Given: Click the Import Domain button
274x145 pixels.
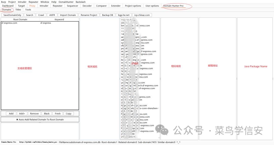Looking at the screenshot, I should point(68,15).
